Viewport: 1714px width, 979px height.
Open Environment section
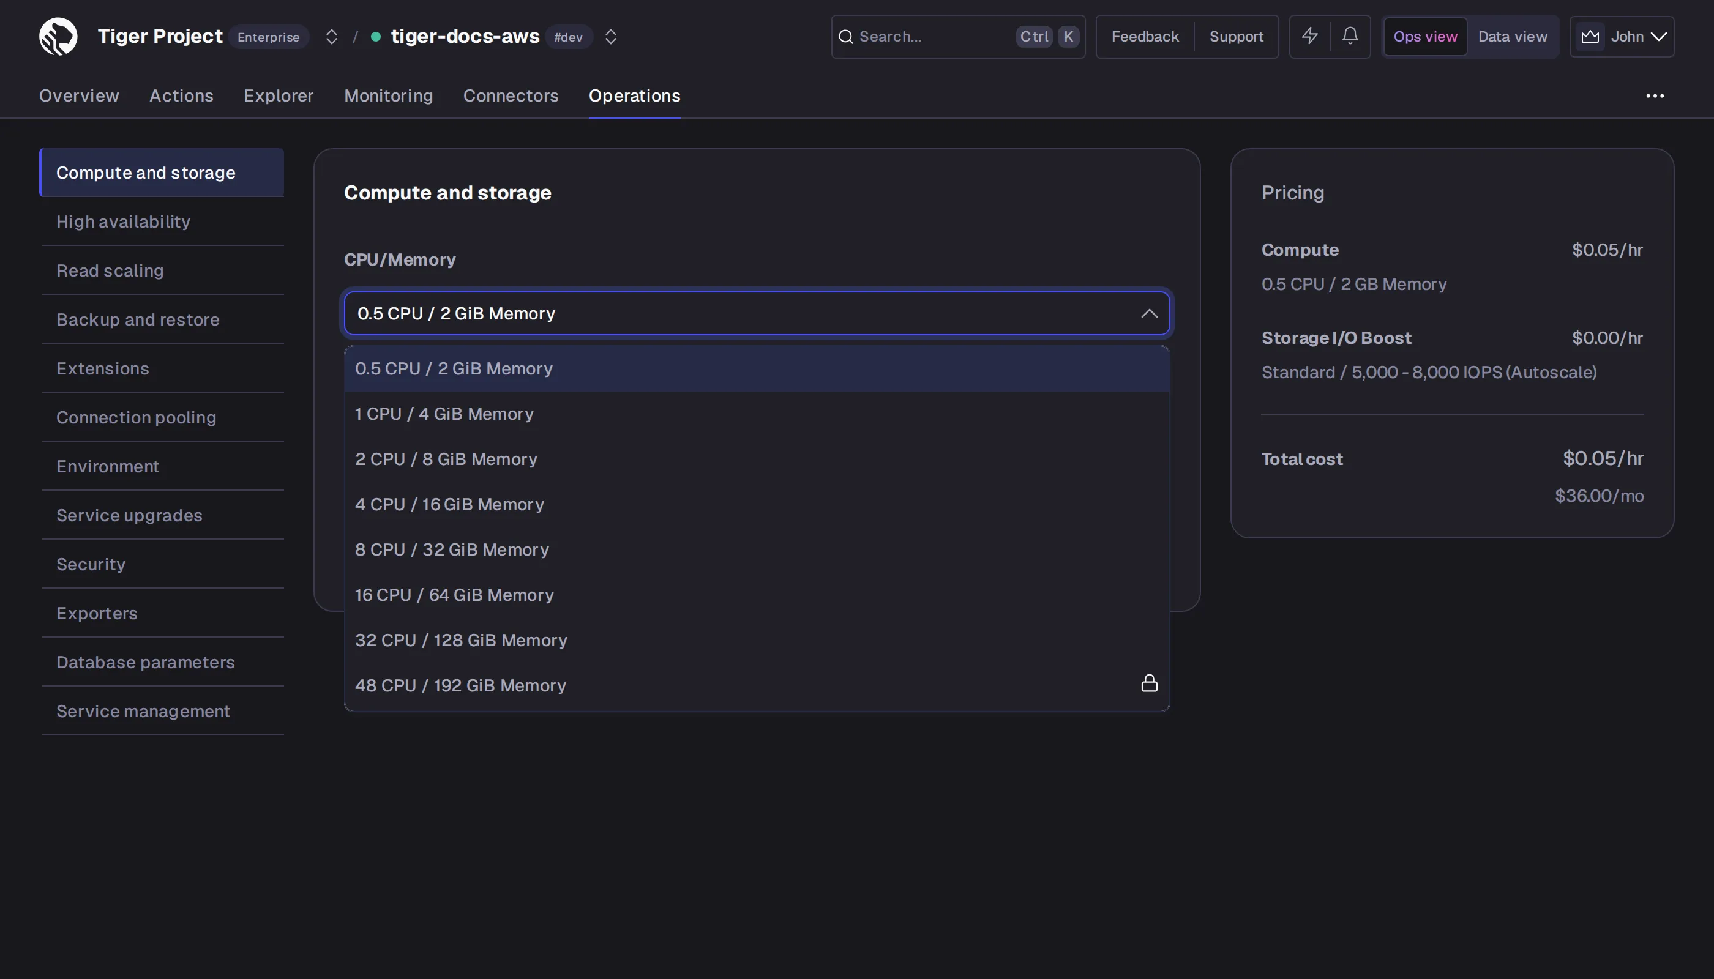[x=162, y=467]
